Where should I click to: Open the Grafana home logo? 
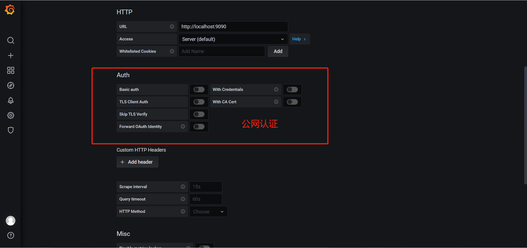(10, 10)
